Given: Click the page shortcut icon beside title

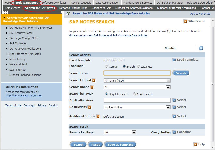Looking at the screenshot, I should tap(68, 14).
